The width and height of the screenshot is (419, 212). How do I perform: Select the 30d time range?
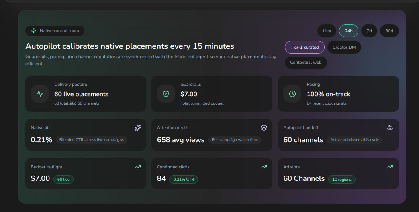tap(389, 31)
